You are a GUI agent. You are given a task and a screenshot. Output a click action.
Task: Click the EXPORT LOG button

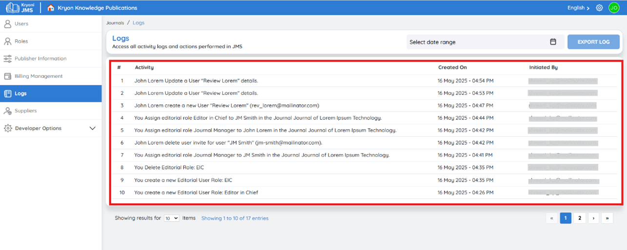coord(593,42)
